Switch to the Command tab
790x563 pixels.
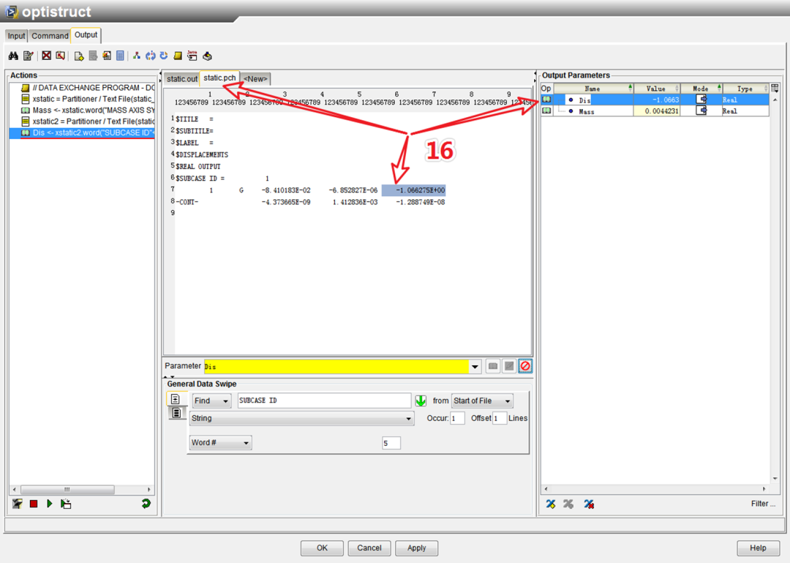[x=50, y=36]
